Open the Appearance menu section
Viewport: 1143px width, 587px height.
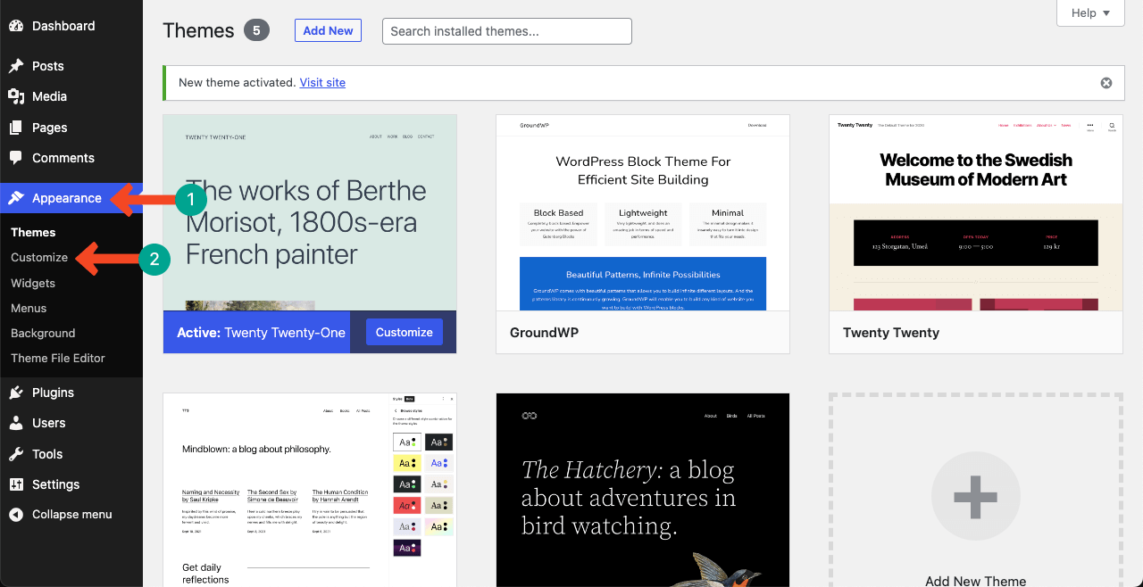click(66, 198)
